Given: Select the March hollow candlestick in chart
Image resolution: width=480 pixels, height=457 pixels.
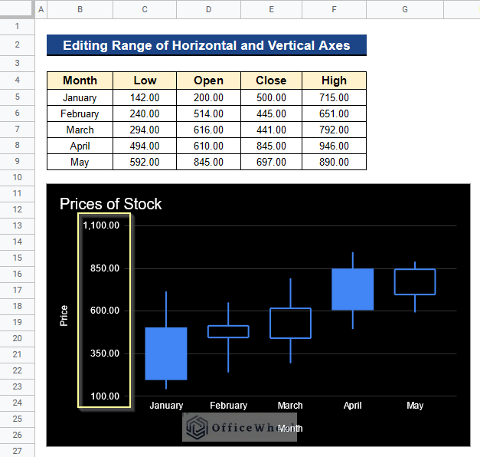Looking at the screenshot, I should pos(290,324).
